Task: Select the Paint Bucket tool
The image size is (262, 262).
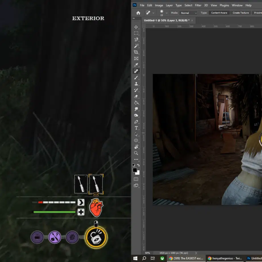Action: pyautogui.click(x=136, y=103)
